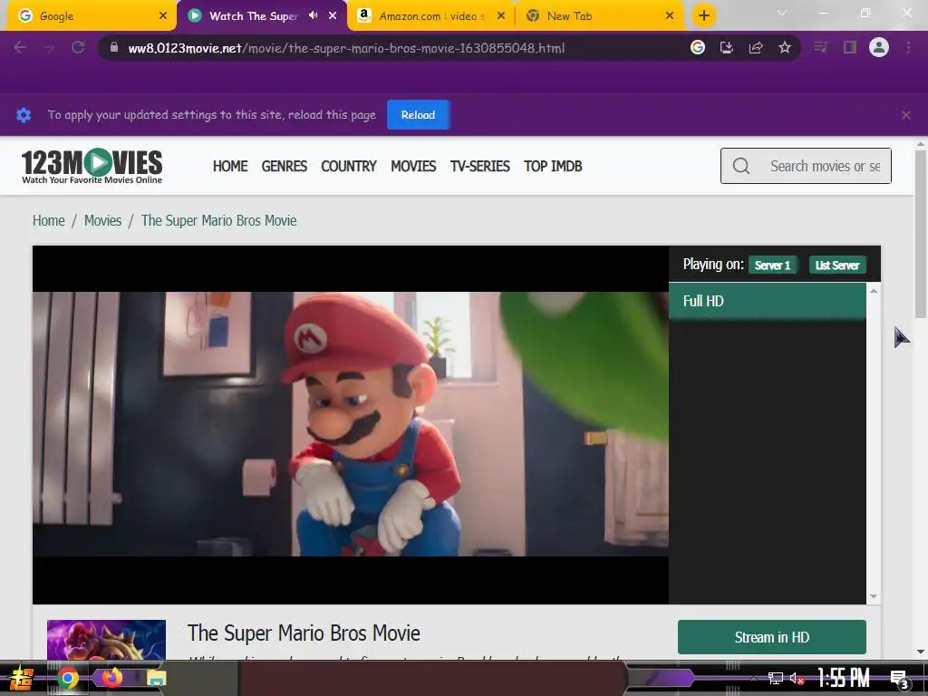
Task: Click The Super Mario Bros Movie breadcrumb
Action: (x=219, y=220)
